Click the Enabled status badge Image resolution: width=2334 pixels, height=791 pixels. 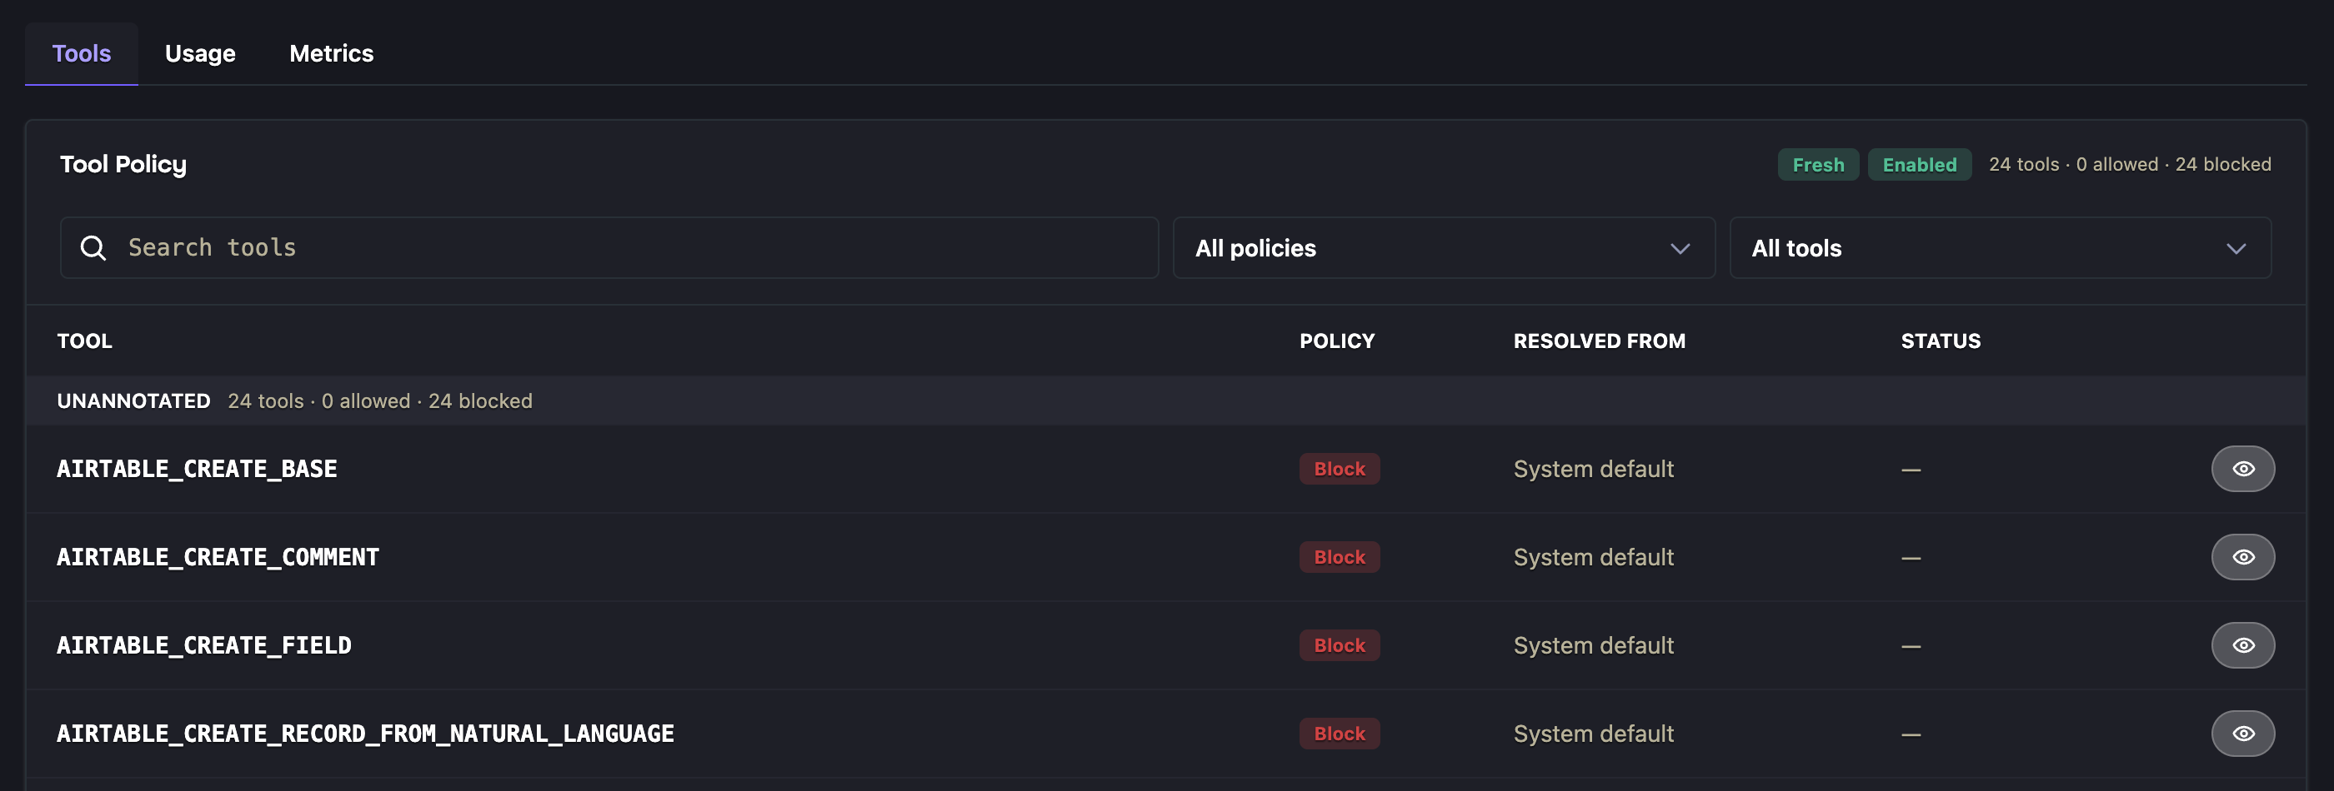[1919, 165]
